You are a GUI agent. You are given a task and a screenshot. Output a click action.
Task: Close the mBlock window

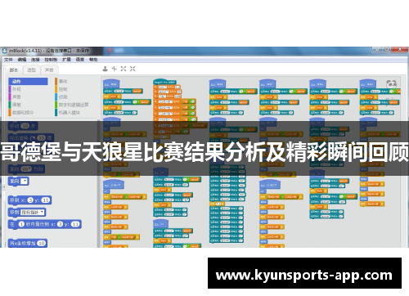[400, 50]
